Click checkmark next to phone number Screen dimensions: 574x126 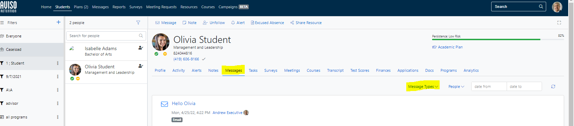204,59
